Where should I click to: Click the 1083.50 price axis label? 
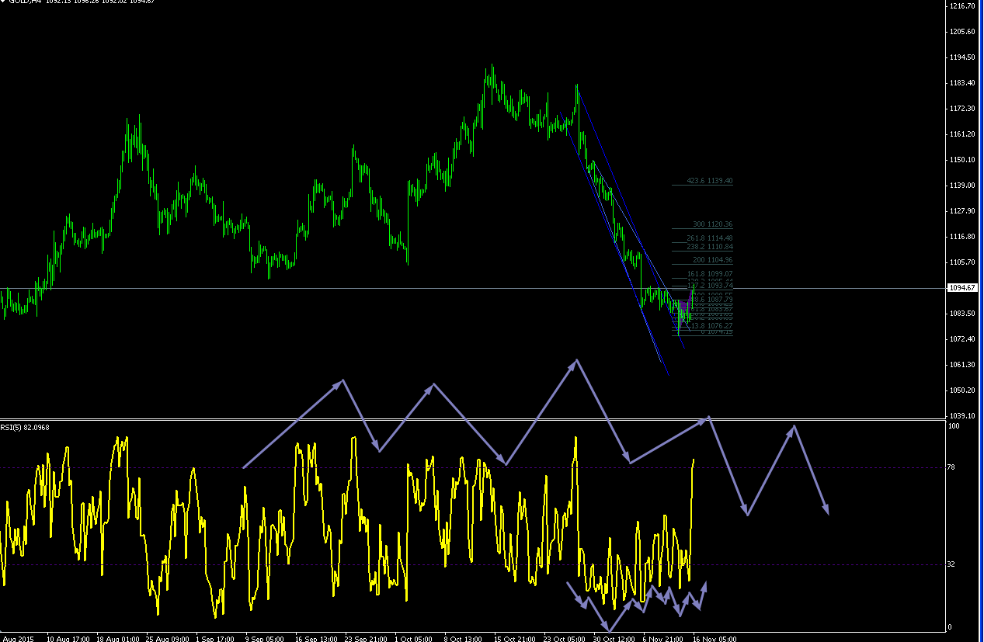point(964,313)
